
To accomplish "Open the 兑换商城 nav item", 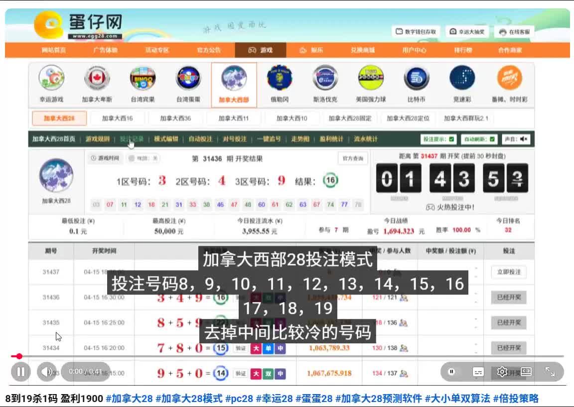I will coord(363,50).
